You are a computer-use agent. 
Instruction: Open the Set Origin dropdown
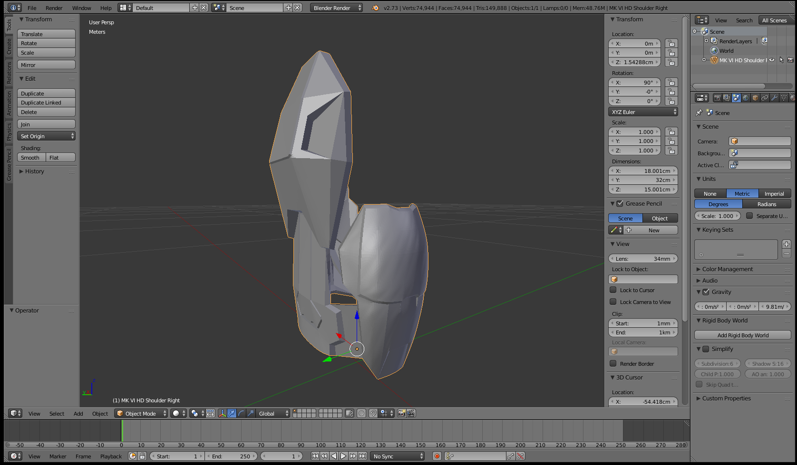click(x=46, y=136)
